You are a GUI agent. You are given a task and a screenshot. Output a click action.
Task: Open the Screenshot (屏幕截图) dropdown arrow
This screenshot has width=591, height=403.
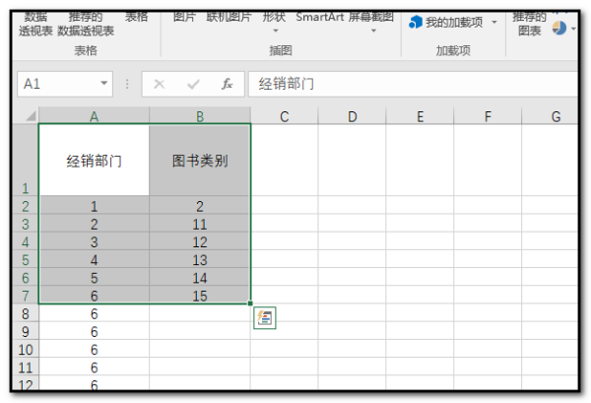373,31
